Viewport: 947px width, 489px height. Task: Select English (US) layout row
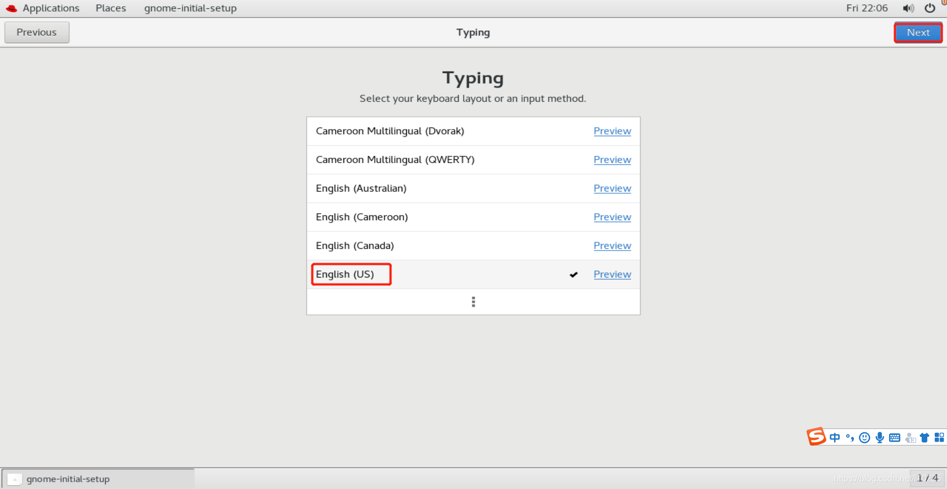click(473, 274)
